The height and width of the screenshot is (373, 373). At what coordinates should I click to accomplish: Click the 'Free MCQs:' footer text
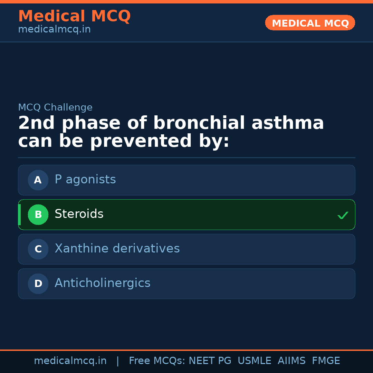157,361
